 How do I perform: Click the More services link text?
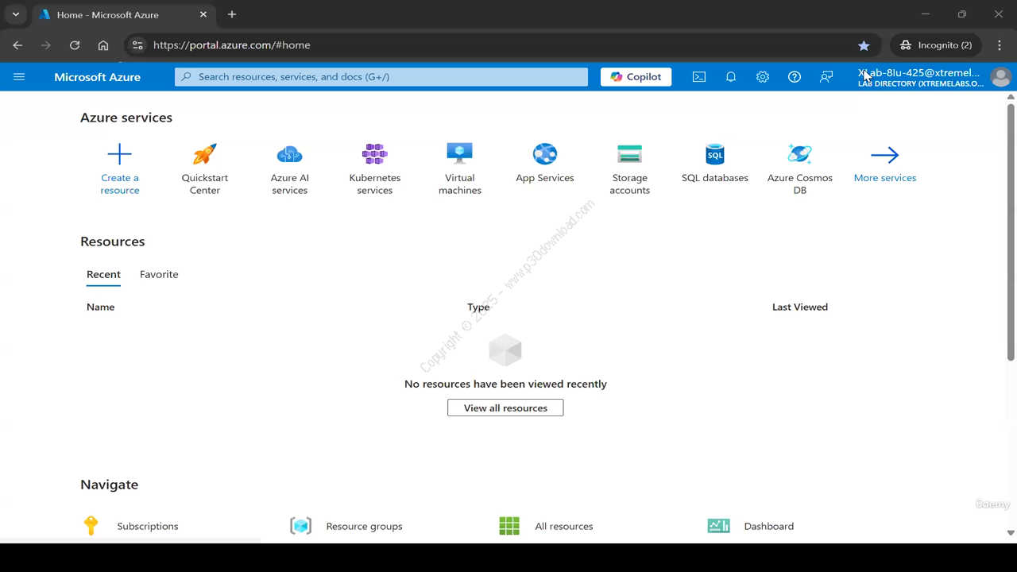pyautogui.click(x=885, y=178)
